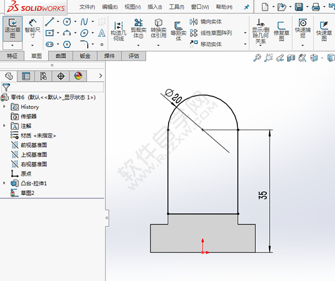
Task: Select the Ellipse sketch tool
Action: pyautogui.click(x=84, y=33)
